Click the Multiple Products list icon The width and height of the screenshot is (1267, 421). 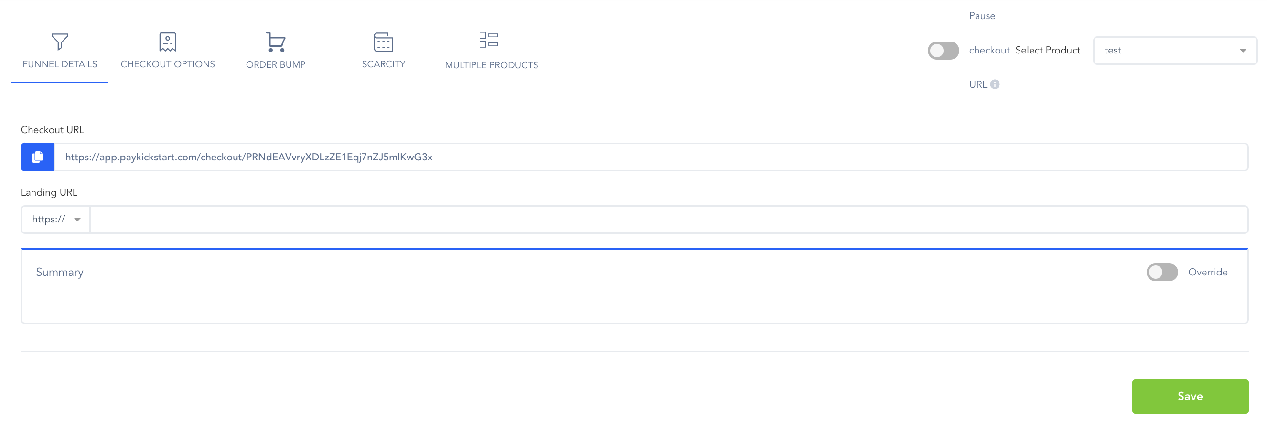[x=488, y=40]
